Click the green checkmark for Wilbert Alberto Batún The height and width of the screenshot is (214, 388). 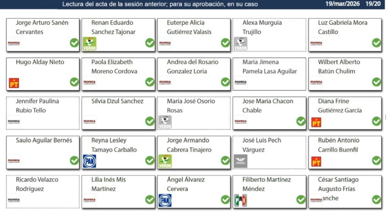click(376, 82)
